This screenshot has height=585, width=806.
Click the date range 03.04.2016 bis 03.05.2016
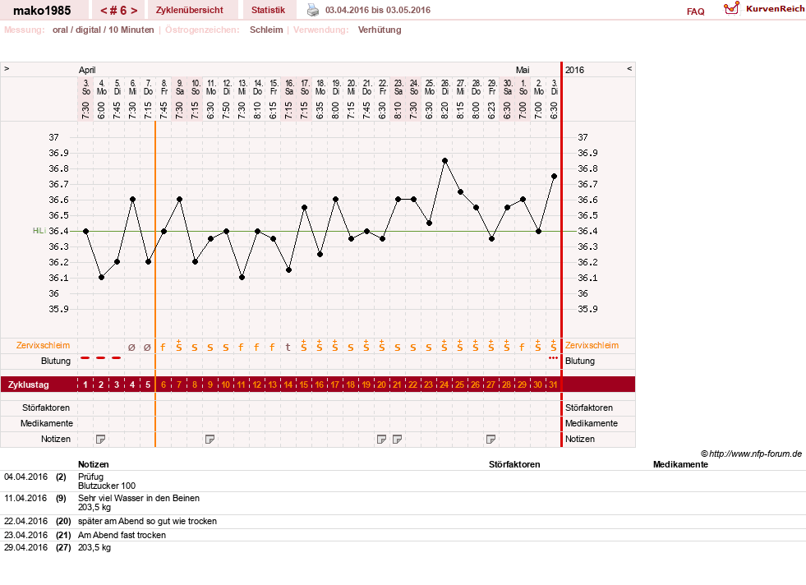tap(378, 10)
